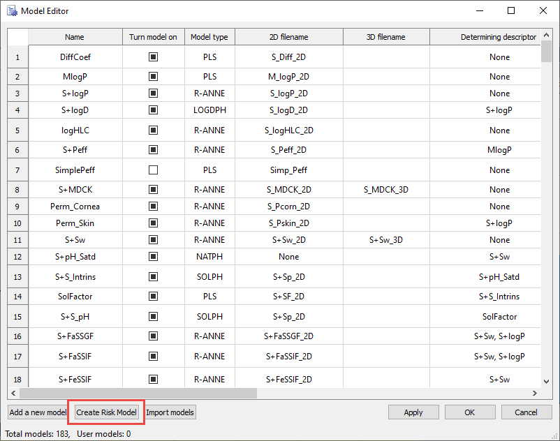Click the vertical scrollbar up arrow
The width and height of the screenshot is (560, 441).
click(x=547, y=35)
